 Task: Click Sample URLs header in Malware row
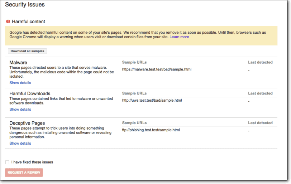134,62
